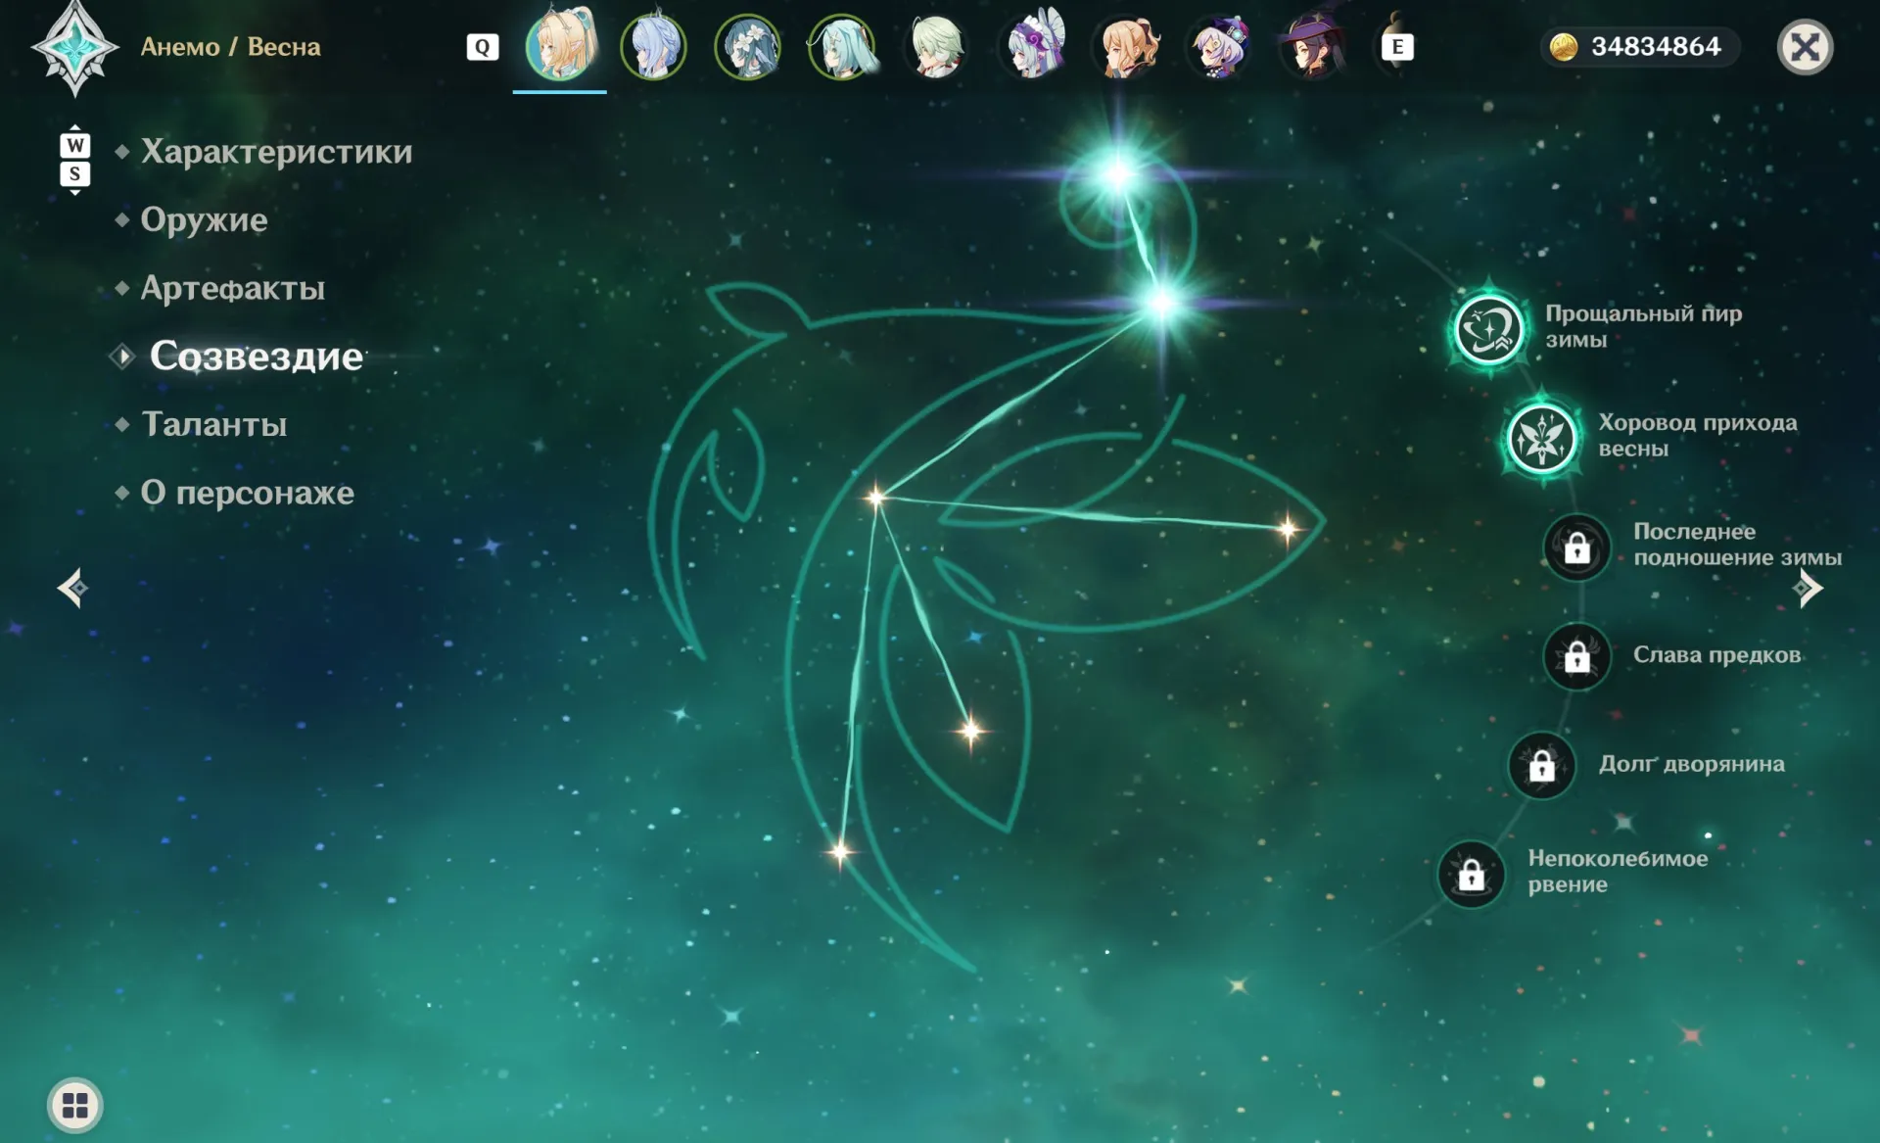Viewport: 1880px width, 1143px height.
Task: Select the purple maid-headdress character portrait
Action: [x=1032, y=44]
